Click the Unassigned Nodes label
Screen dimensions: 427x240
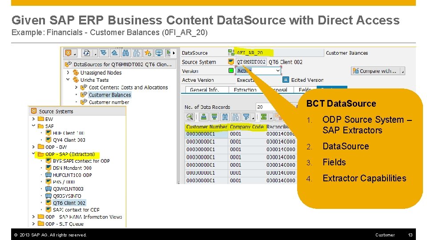pos(101,72)
